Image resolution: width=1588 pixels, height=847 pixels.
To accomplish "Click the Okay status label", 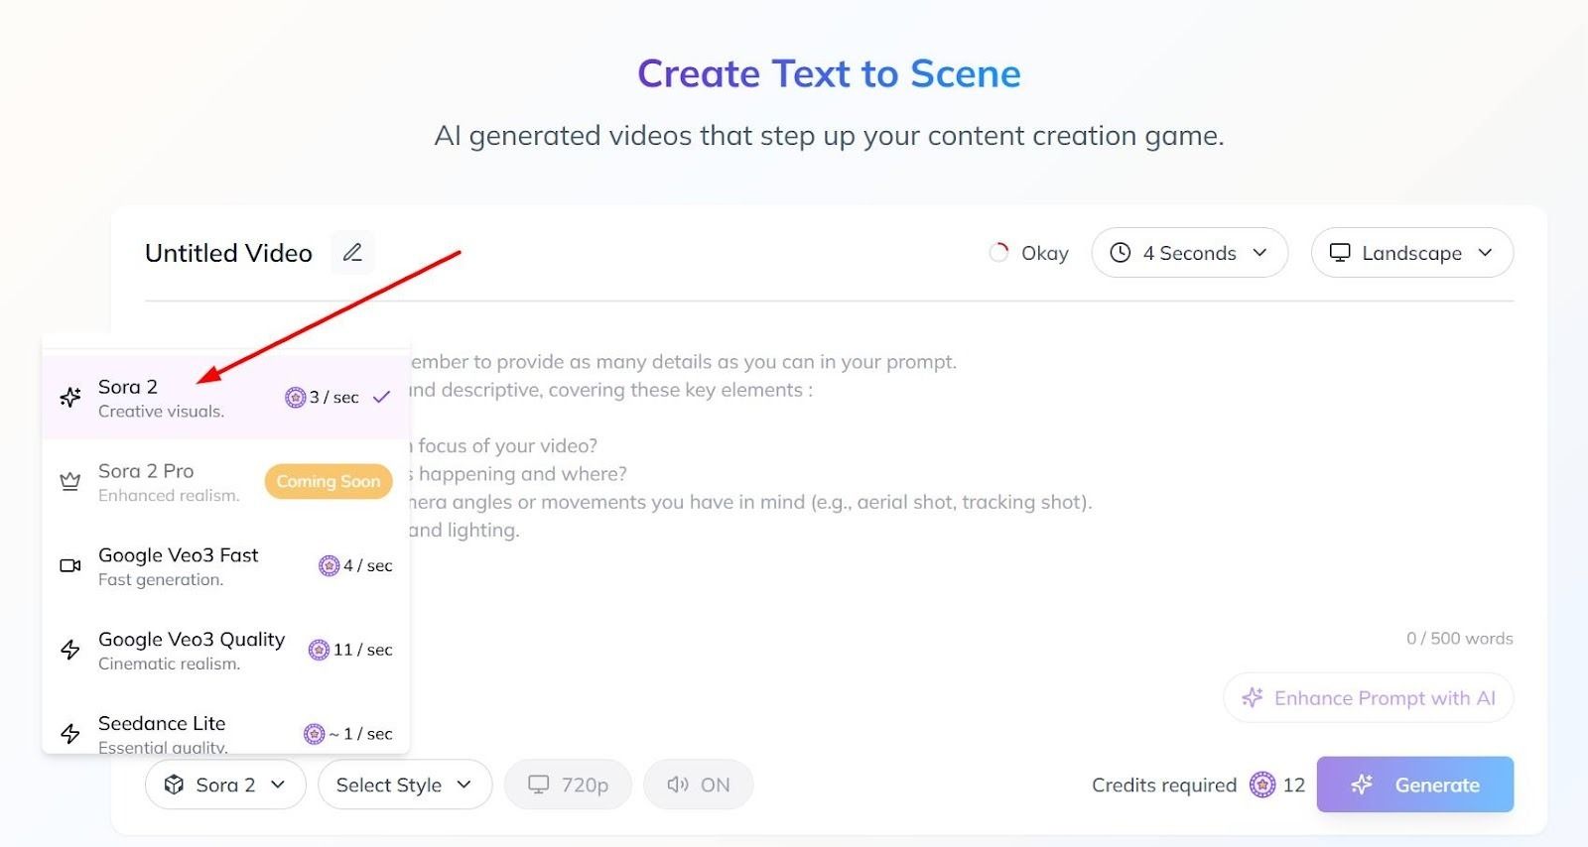I will (x=1045, y=253).
